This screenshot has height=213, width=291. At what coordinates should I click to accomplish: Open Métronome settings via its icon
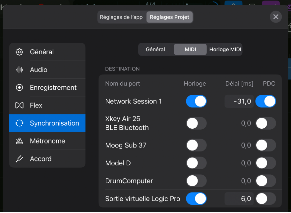pyautogui.click(x=19, y=141)
